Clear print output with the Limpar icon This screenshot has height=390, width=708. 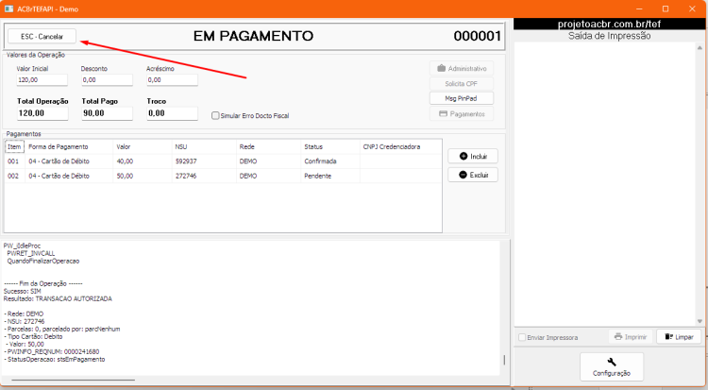pyautogui.click(x=668, y=337)
